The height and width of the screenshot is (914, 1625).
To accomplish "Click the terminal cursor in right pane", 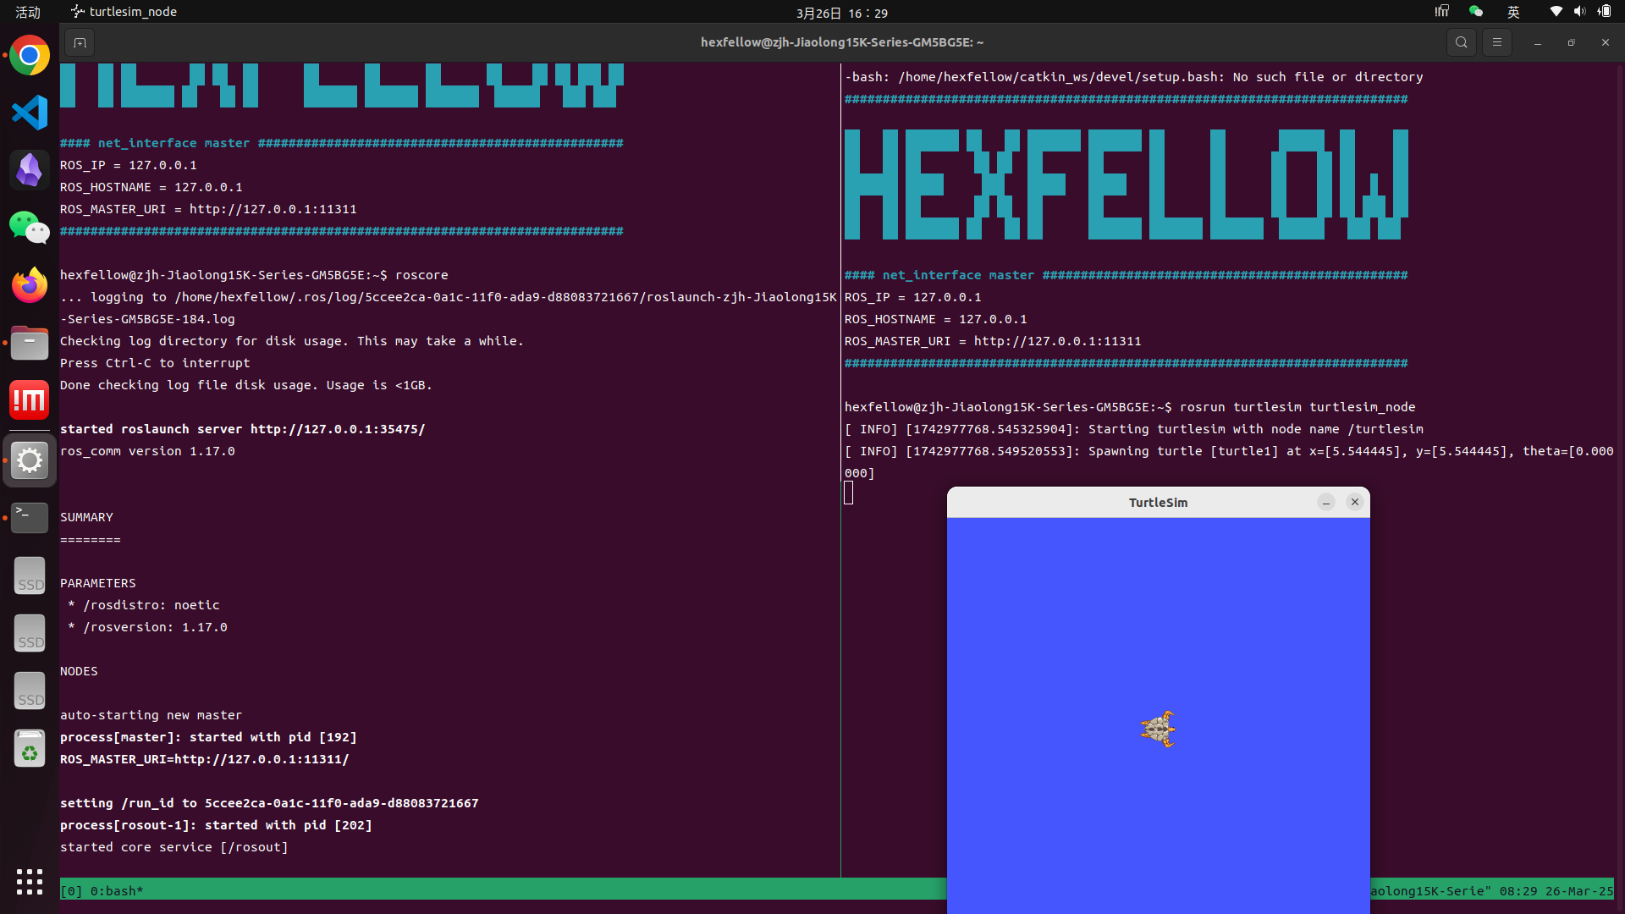I will coord(849,493).
